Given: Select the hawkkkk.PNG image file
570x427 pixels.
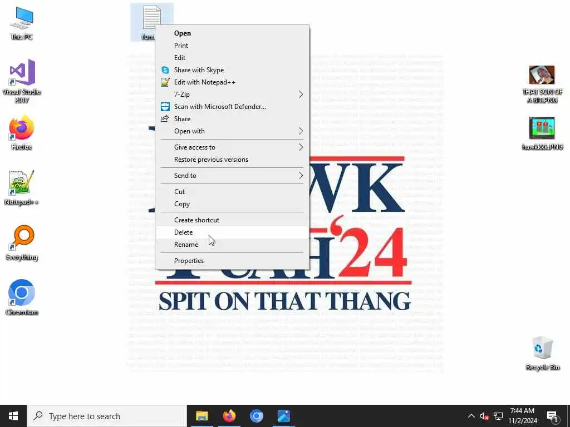Looking at the screenshot, I should 542,133.
